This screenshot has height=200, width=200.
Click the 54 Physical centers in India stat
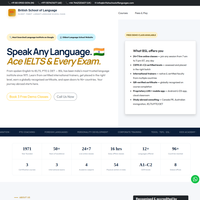click(x=116, y=167)
